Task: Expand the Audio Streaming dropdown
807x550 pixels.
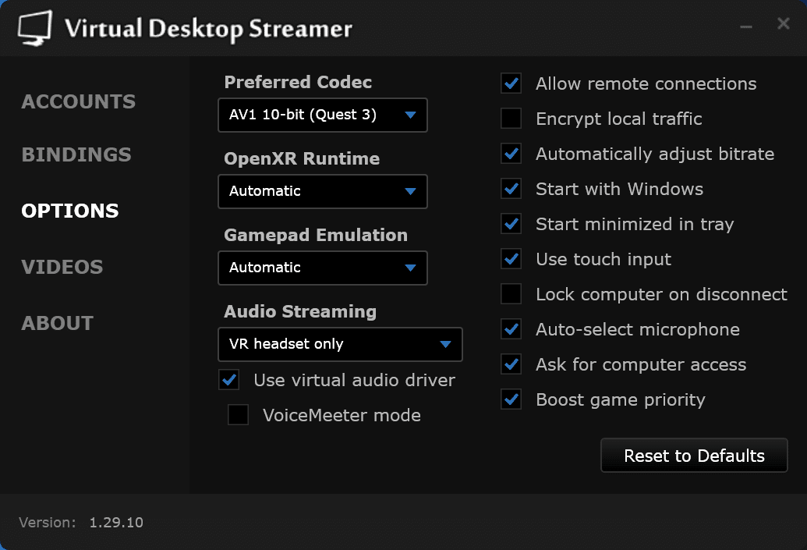Action: (340, 345)
